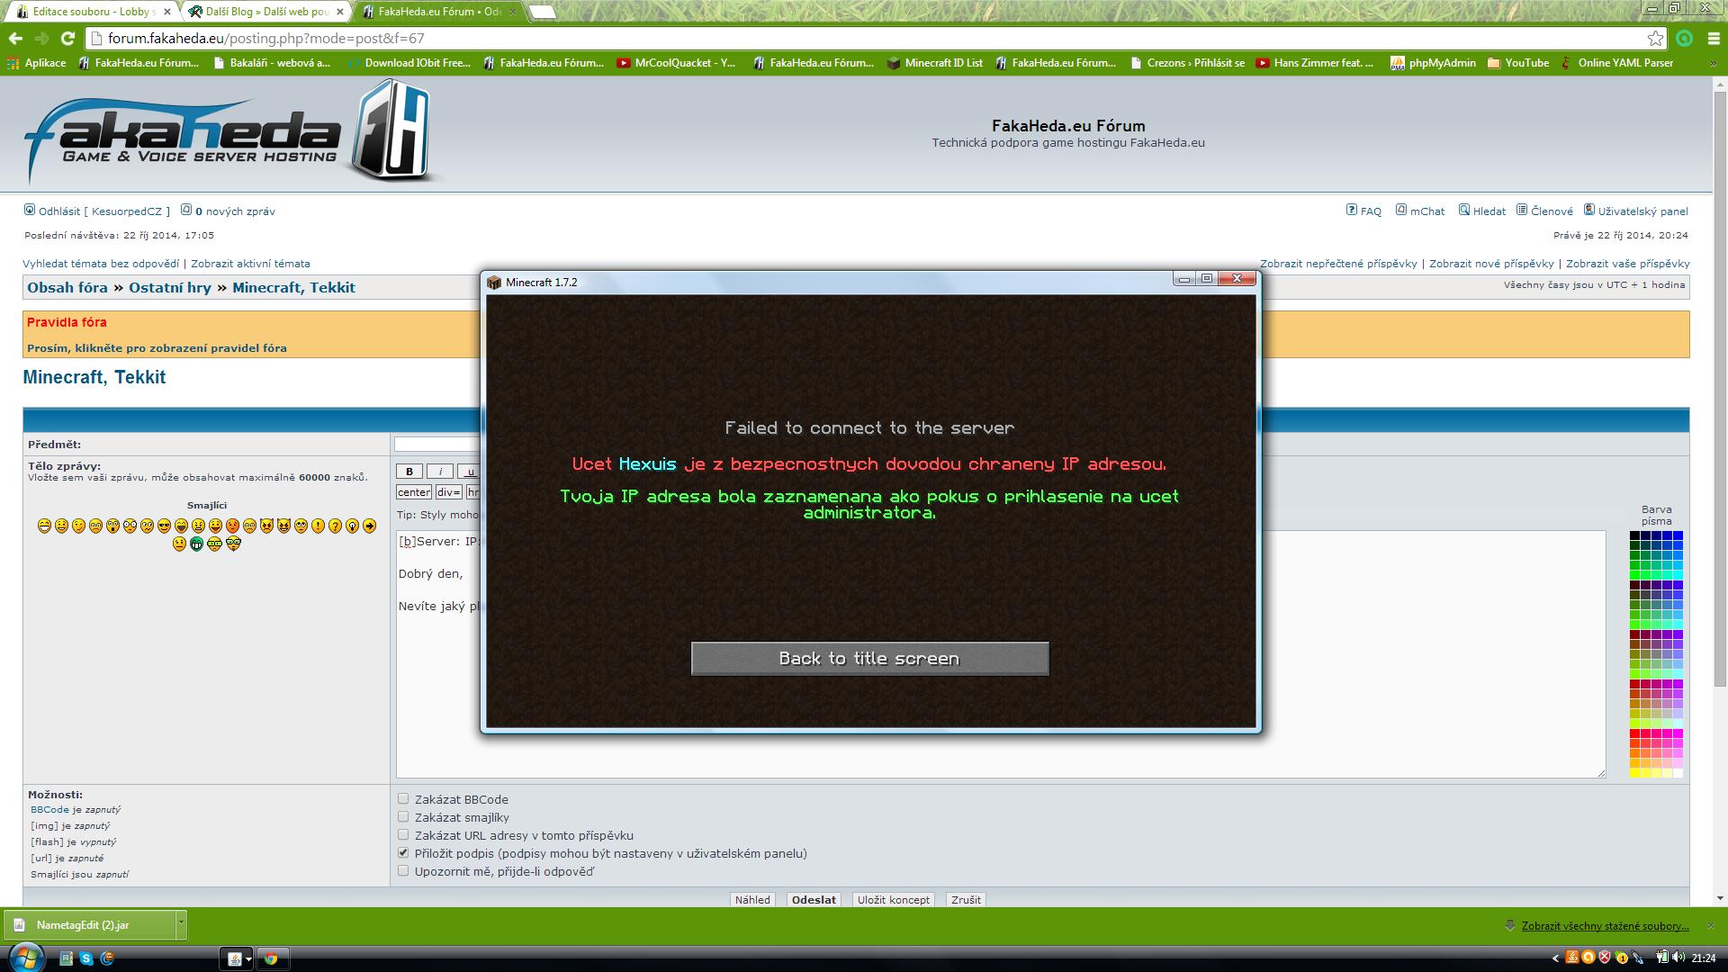1728x972 pixels.
Task: Show forum rules via Prosím, klikněte link
Action: (x=157, y=348)
